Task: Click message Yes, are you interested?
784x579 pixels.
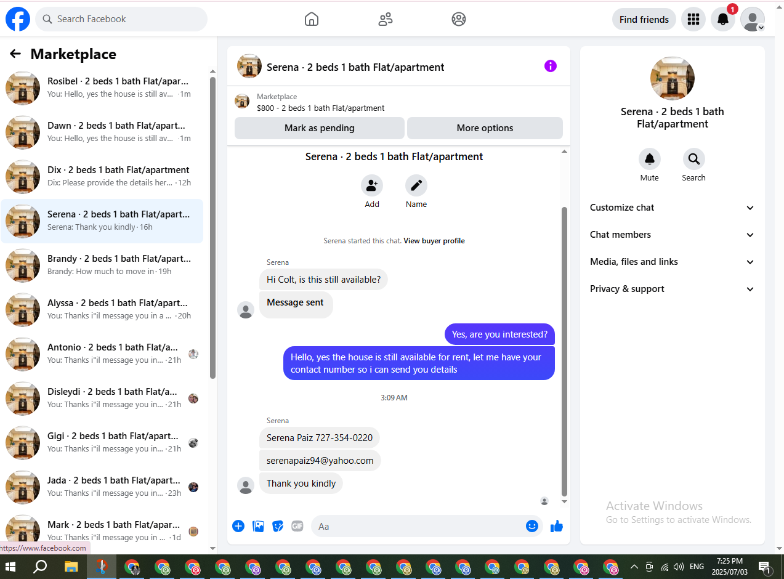Action: [x=499, y=334]
